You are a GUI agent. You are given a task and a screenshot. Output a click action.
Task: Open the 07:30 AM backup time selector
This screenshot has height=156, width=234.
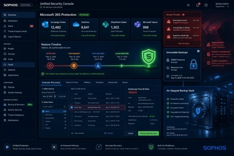tap(62, 96)
